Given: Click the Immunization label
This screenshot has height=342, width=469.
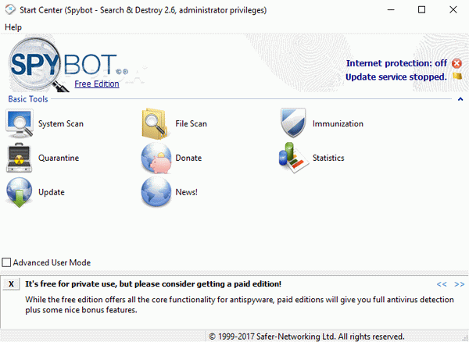Looking at the screenshot, I should click(x=338, y=123).
